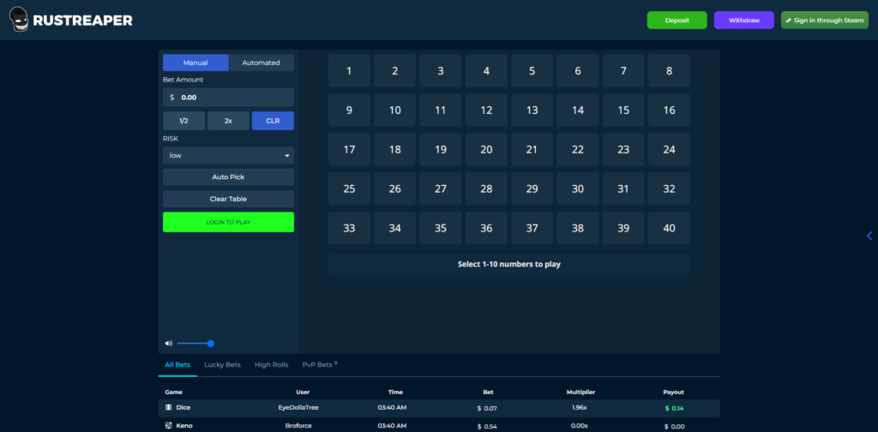
Task: Pick keno tile number 25
Action: [350, 189]
